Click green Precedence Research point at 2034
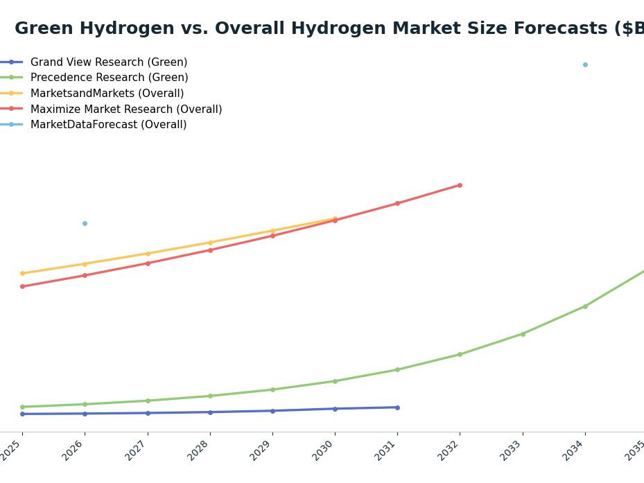 pos(585,306)
